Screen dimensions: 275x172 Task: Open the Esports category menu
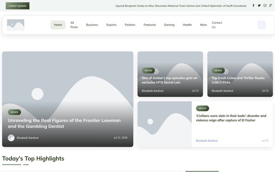click(x=112, y=25)
